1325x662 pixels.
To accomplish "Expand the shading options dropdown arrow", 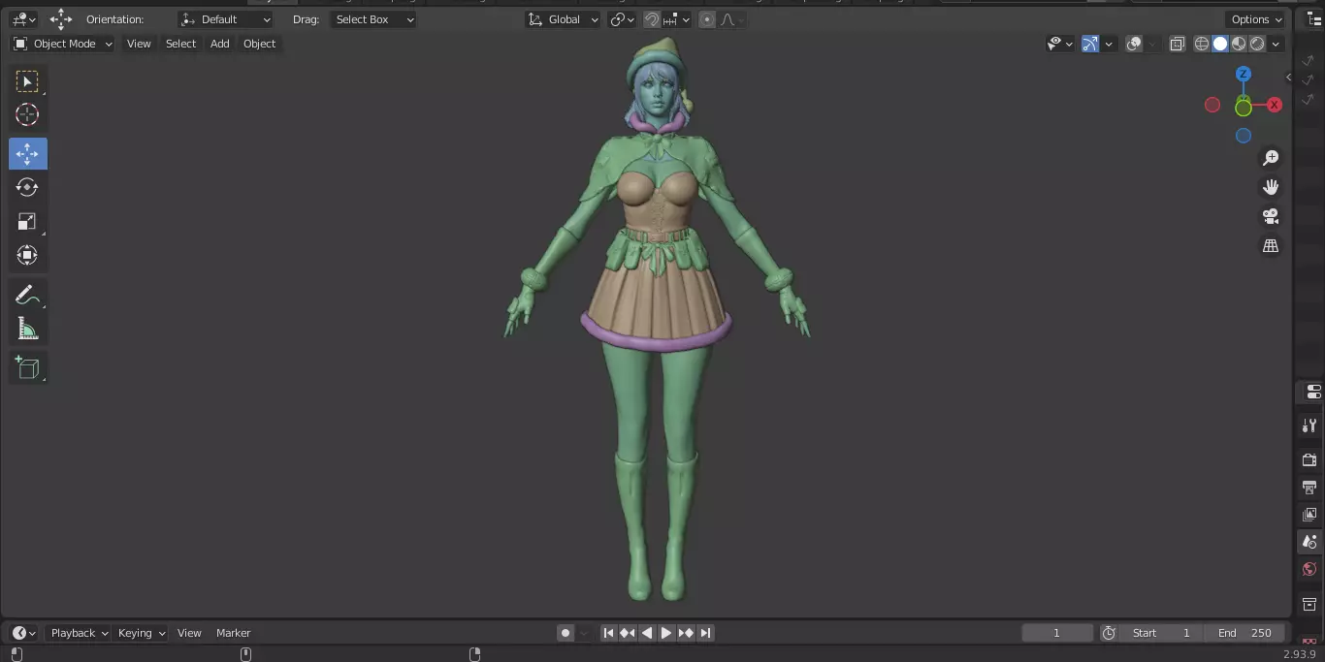I will pos(1277,44).
